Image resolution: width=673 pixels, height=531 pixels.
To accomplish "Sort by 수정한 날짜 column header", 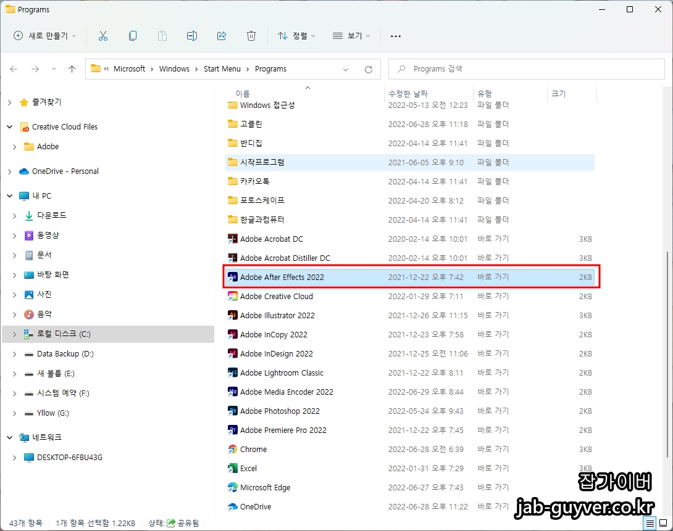I will tap(408, 93).
